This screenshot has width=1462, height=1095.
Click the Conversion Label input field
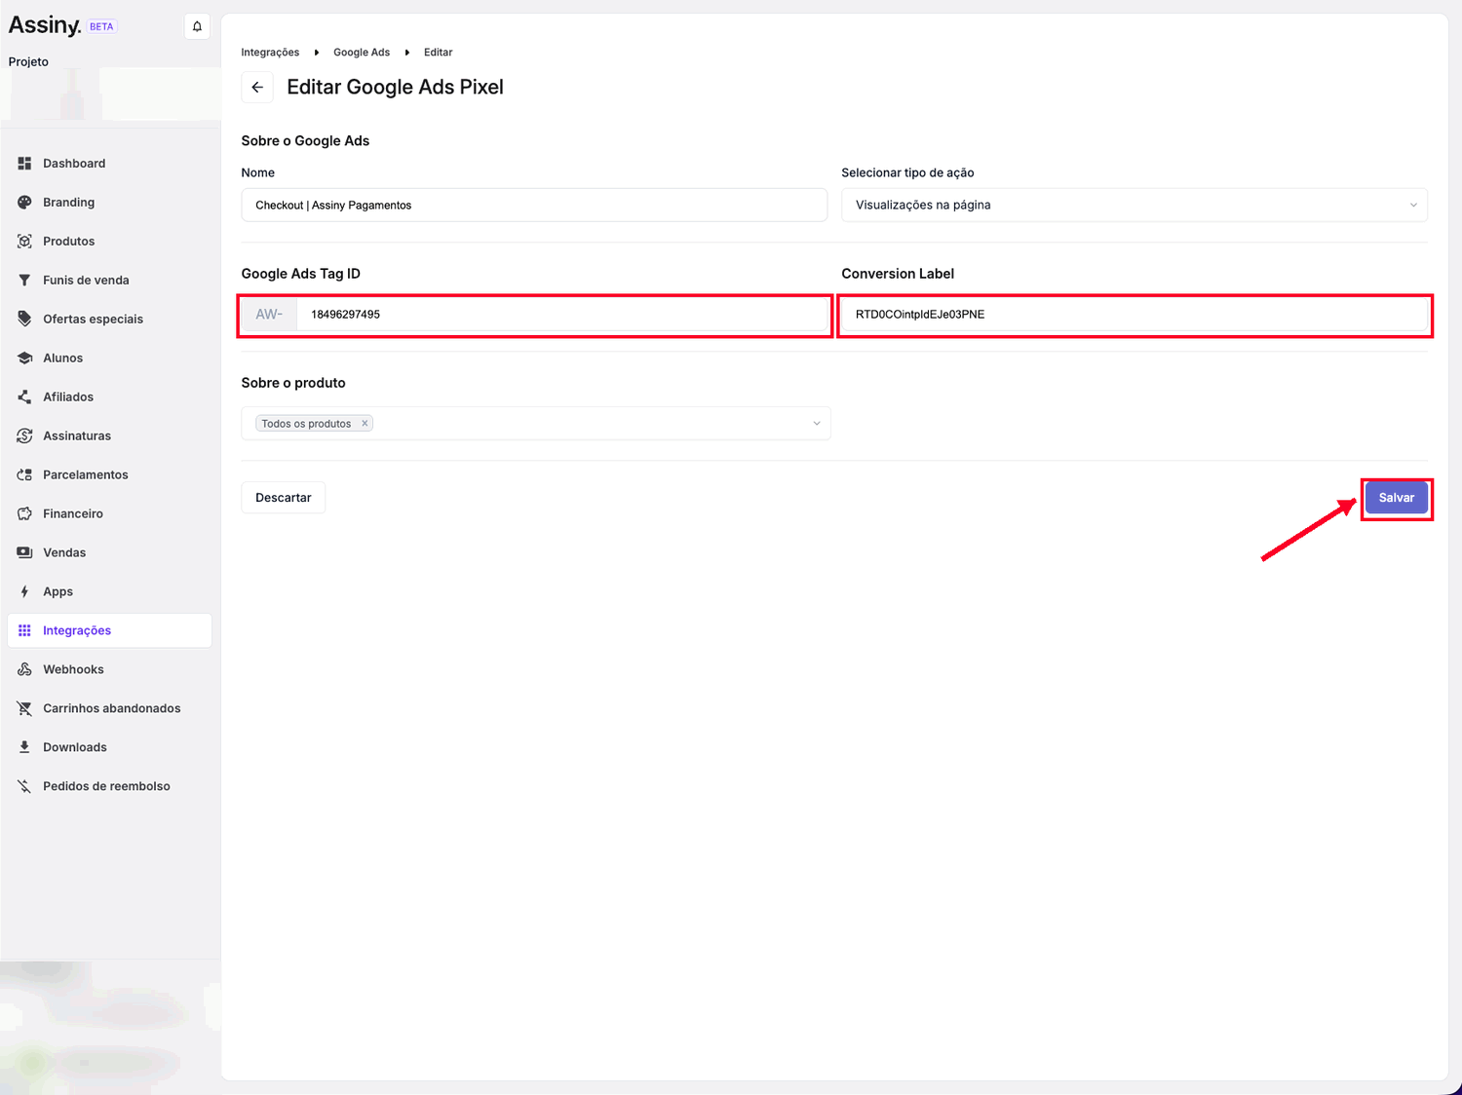click(1135, 315)
